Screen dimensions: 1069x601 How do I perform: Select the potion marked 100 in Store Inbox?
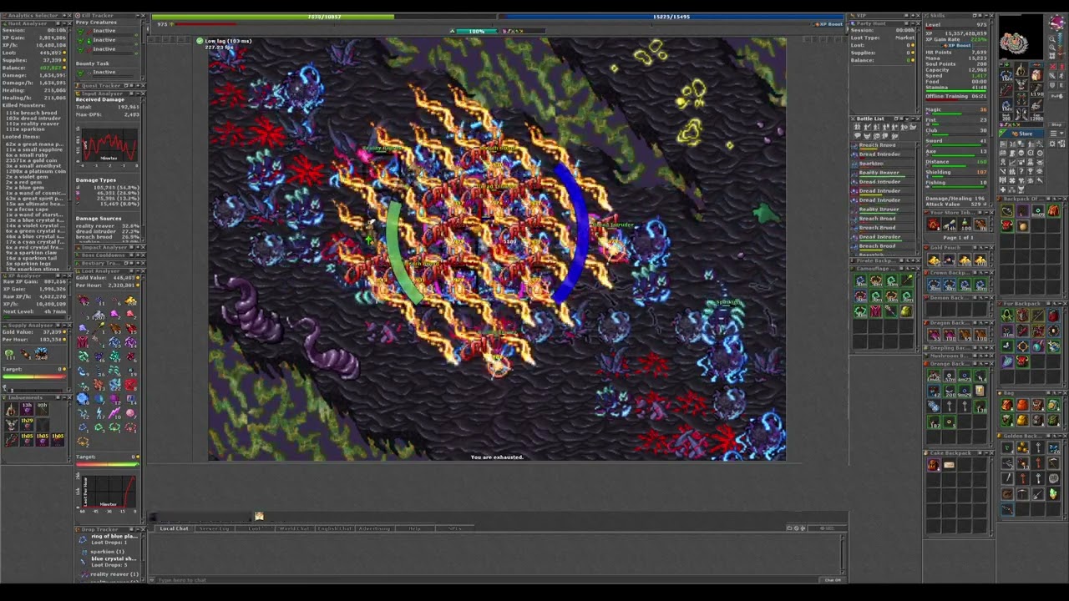pos(965,224)
